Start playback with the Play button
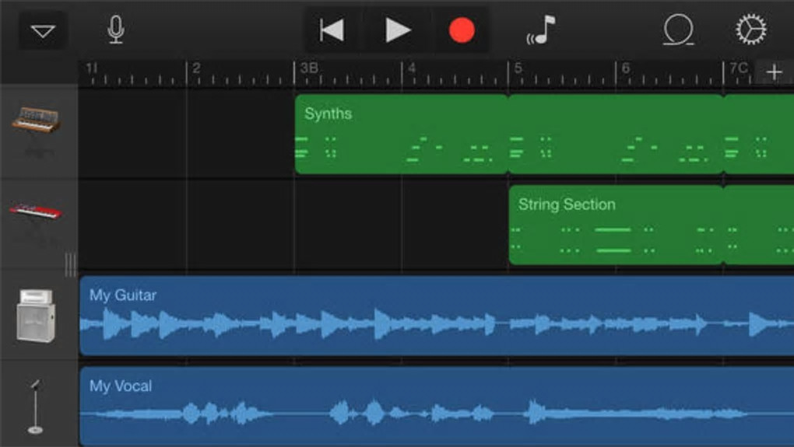 [398, 30]
